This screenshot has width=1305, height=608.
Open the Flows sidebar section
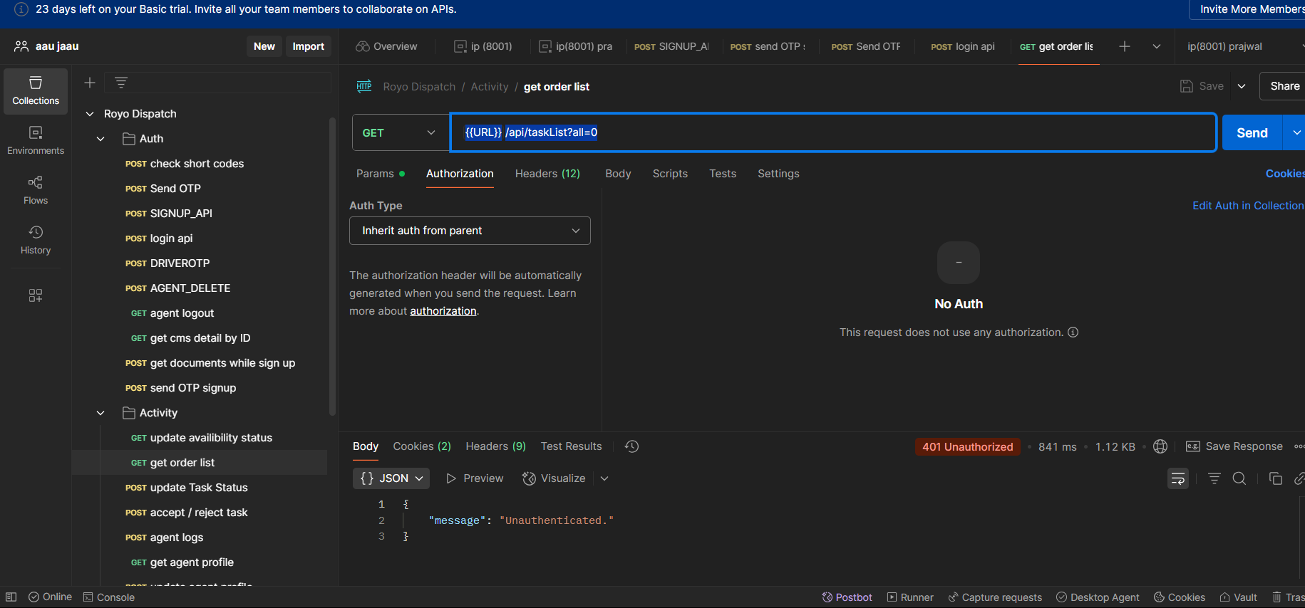[36, 190]
